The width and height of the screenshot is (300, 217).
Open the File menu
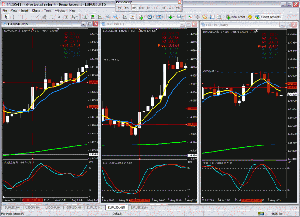tap(5, 11)
